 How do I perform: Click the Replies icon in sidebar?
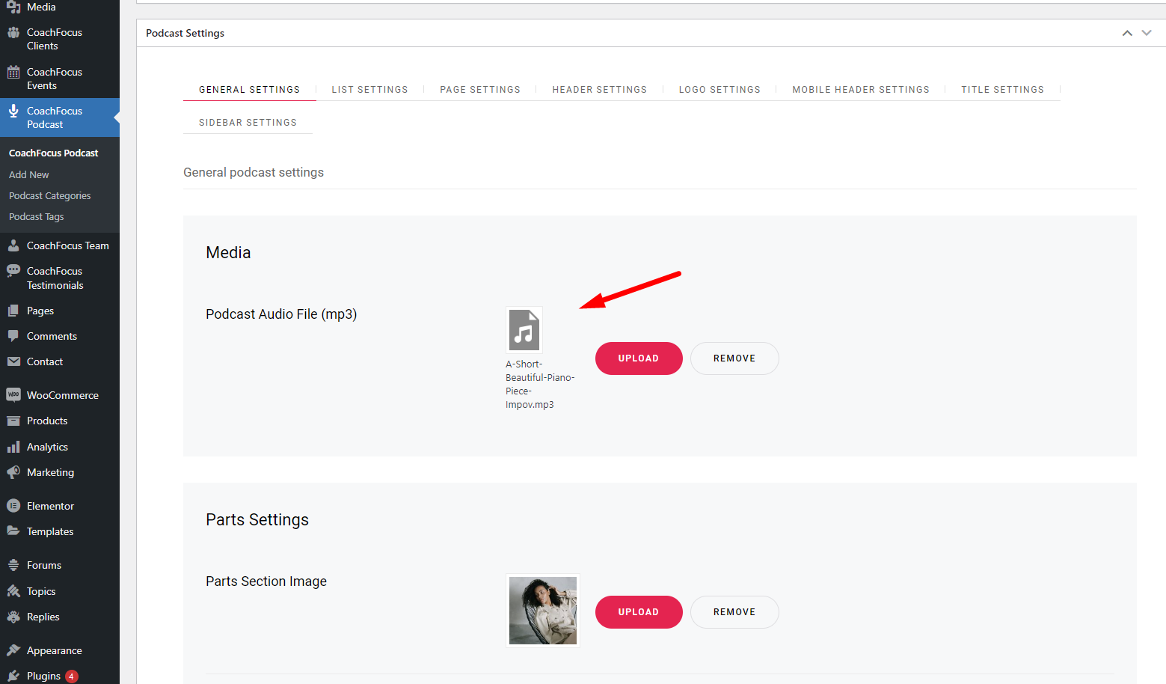click(13, 617)
